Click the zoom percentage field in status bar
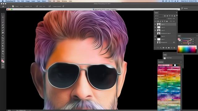 tap(10, 110)
